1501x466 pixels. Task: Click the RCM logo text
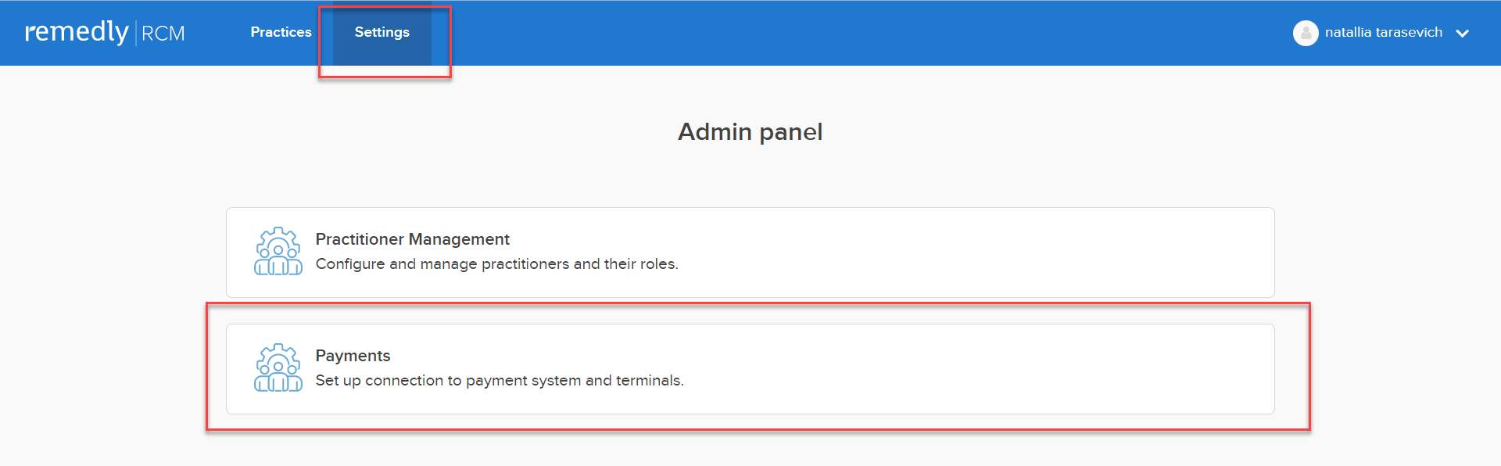point(163,34)
